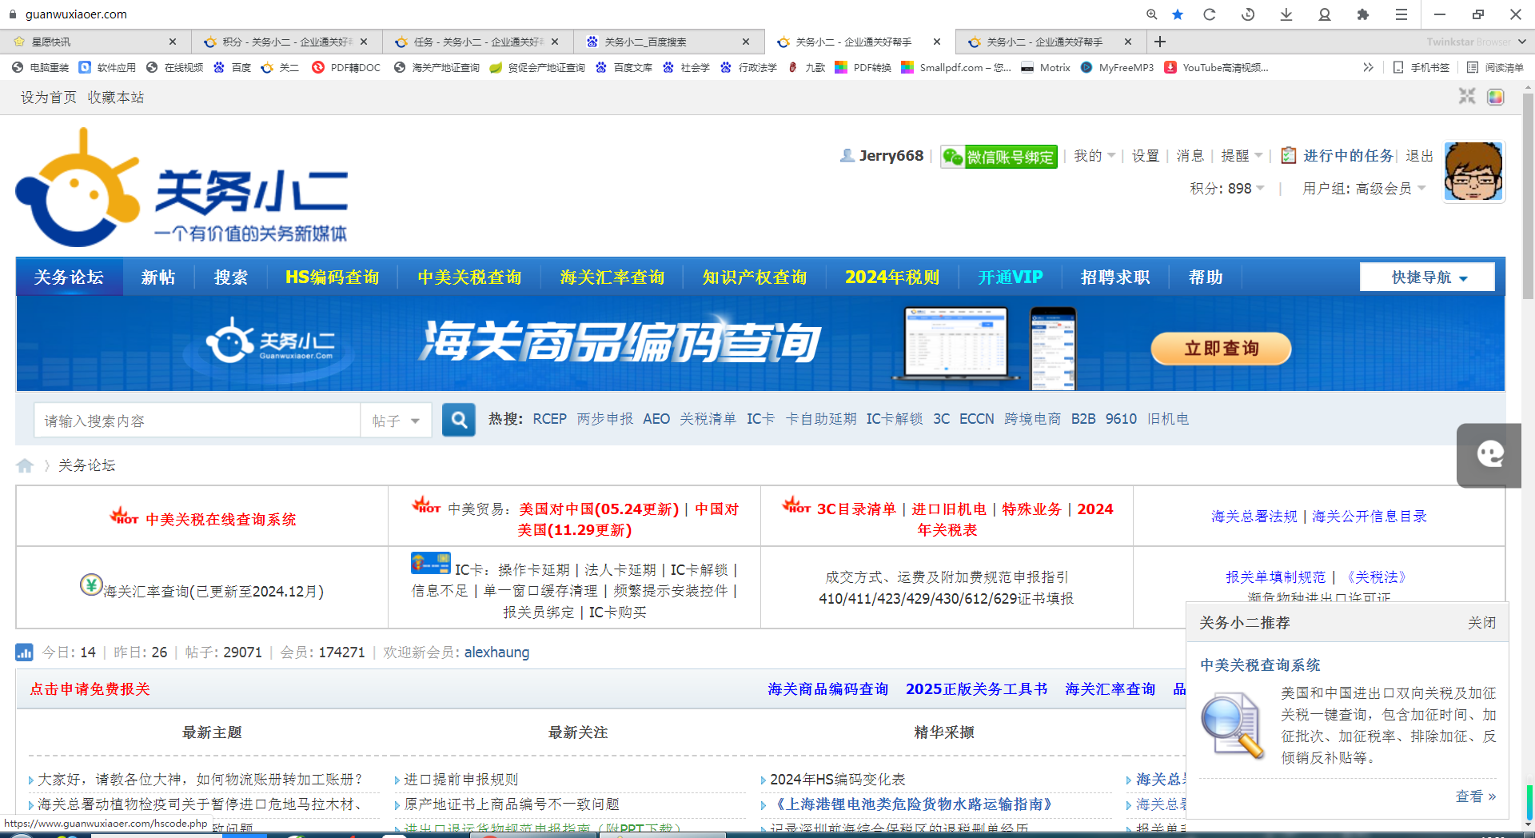
Task: Open the 关务论坛 nav tab
Action: click(69, 277)
